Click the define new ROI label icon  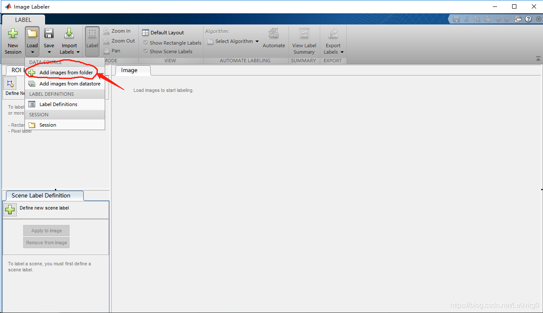click(x=10, y=83)
